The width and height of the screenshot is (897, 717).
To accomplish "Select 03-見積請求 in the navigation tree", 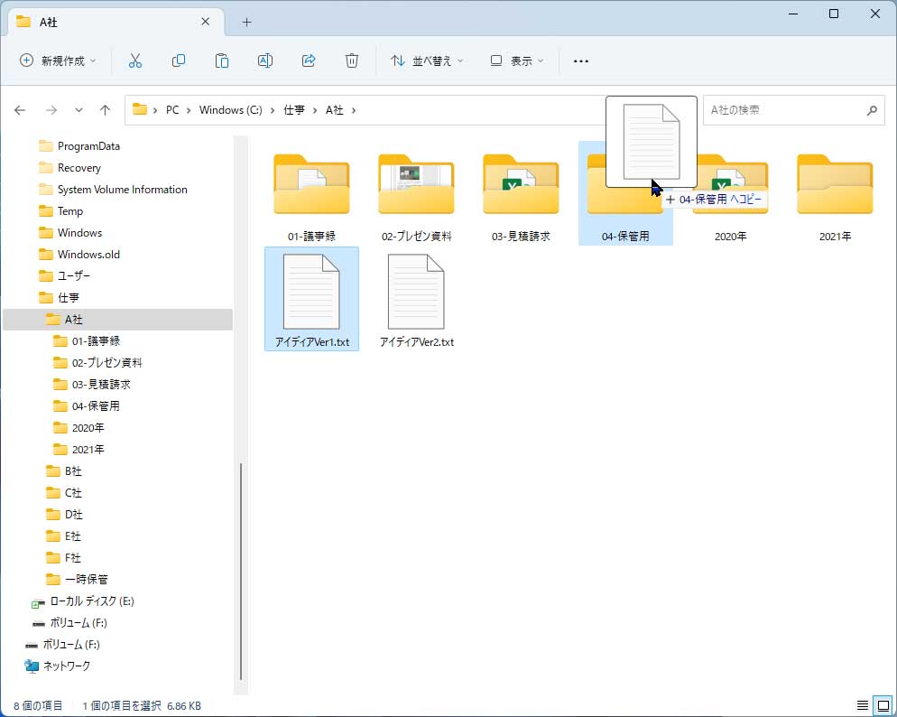I will click(x=91, y=385).
